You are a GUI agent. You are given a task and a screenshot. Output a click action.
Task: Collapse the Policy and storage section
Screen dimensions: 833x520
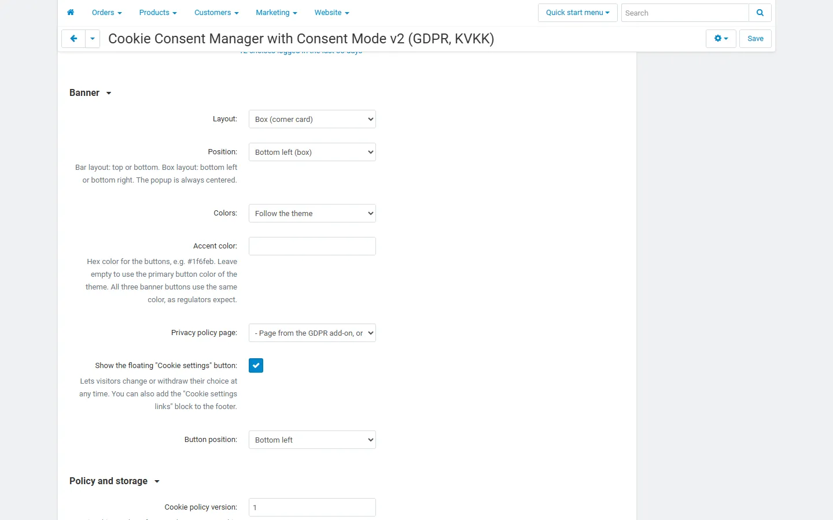coord(115,481)
